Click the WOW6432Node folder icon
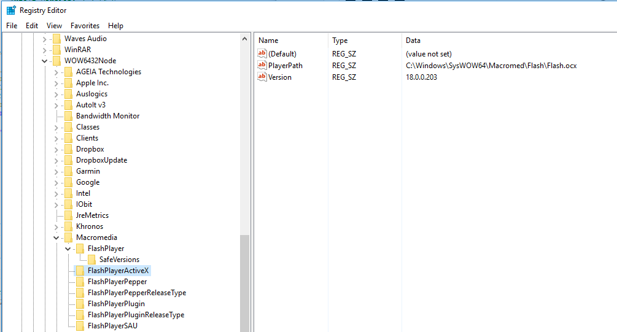 (57, 61)
